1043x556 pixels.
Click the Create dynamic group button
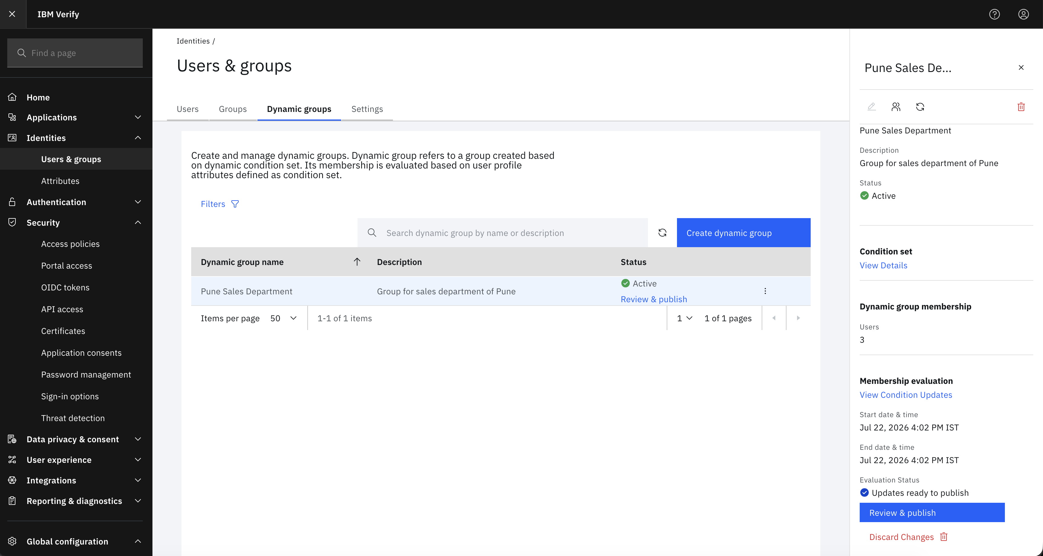pyautogui.click(x=744, y=233)
